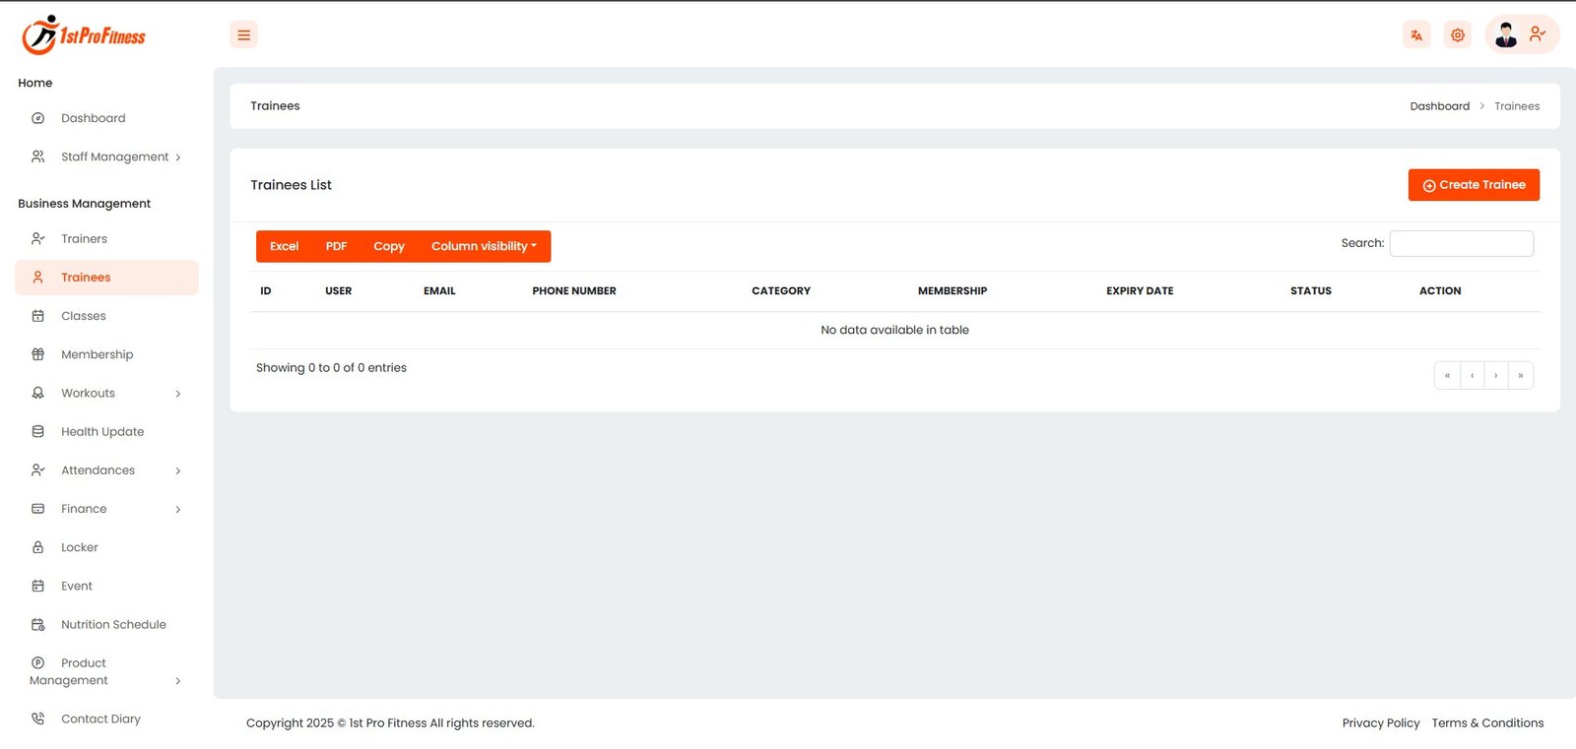Export the table to Excel
This screenshot has width=1576, height=749.
click(284, 247)
